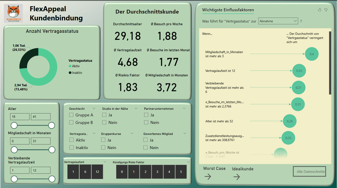Image resolution: width=337 pixels, height=188 pixels.
Task: Enable the Inaktiv contract status checkbox
Action: point(72,148)
